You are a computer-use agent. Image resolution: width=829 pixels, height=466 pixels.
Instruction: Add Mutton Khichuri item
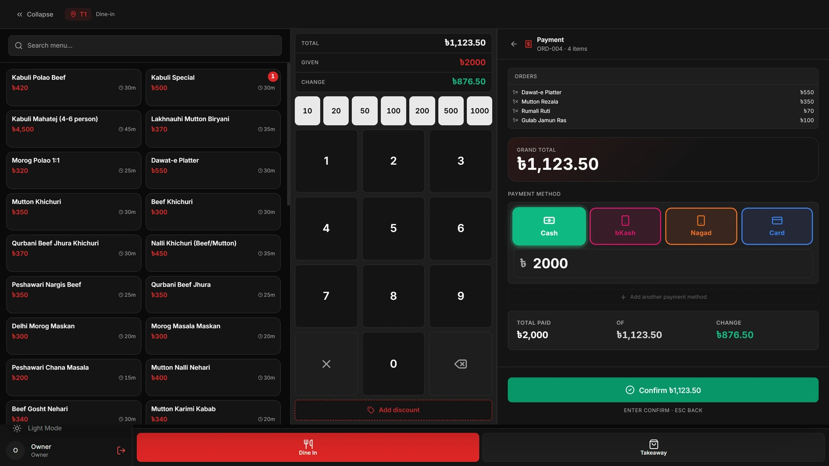click(74, 212)
